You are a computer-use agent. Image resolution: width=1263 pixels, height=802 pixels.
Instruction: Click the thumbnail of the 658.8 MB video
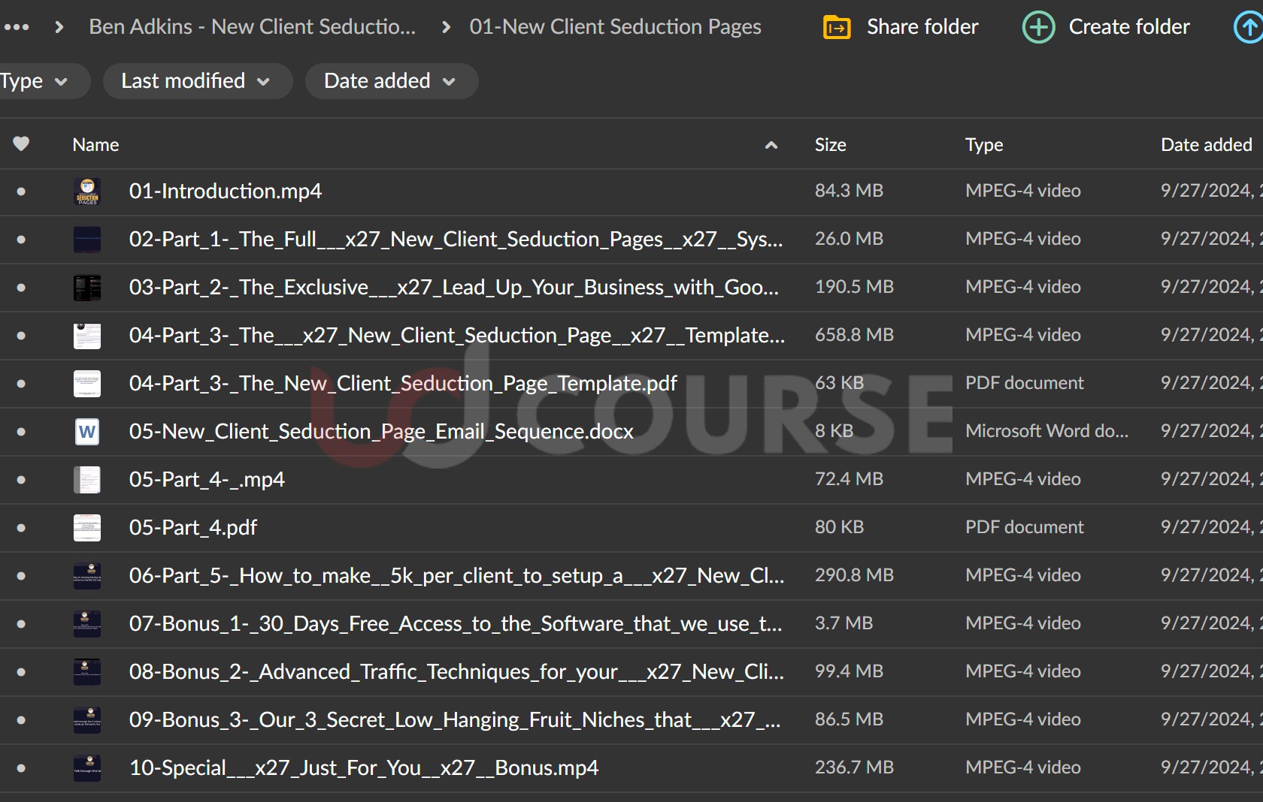click(x=87, y=336)
